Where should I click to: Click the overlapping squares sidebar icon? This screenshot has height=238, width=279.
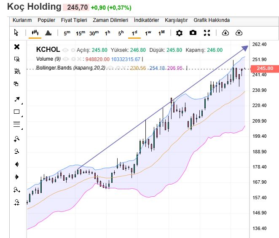(x=16, y=83)
